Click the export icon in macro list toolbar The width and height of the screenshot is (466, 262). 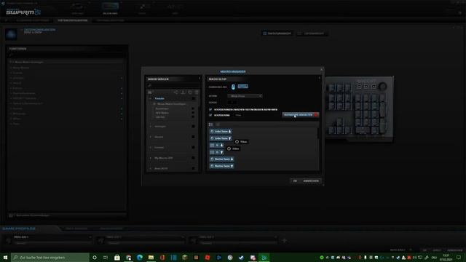click(x=183, y=92)
